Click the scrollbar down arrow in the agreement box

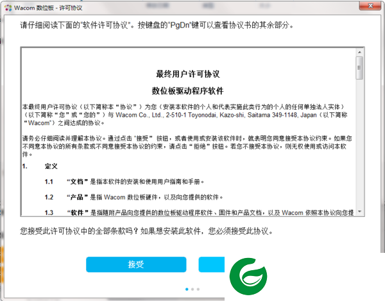click(x=359, y=211)
